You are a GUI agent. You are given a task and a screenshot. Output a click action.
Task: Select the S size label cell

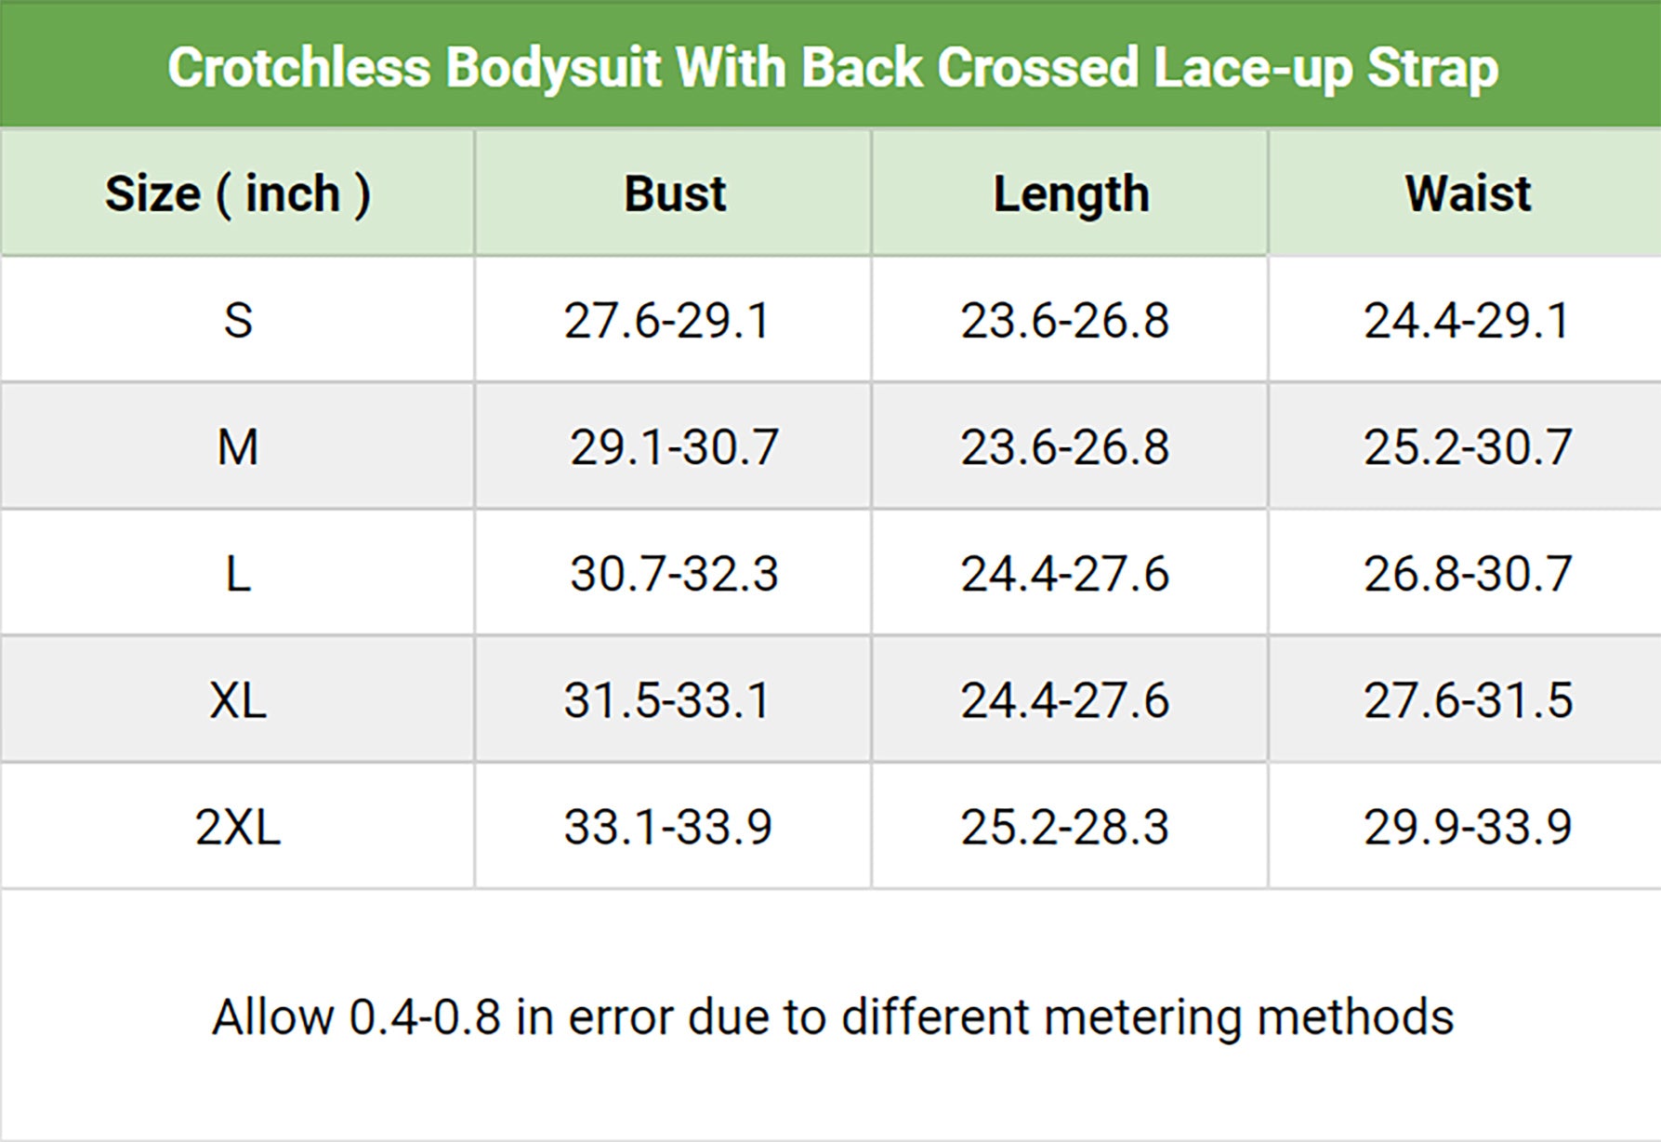[x=238, y=321]
